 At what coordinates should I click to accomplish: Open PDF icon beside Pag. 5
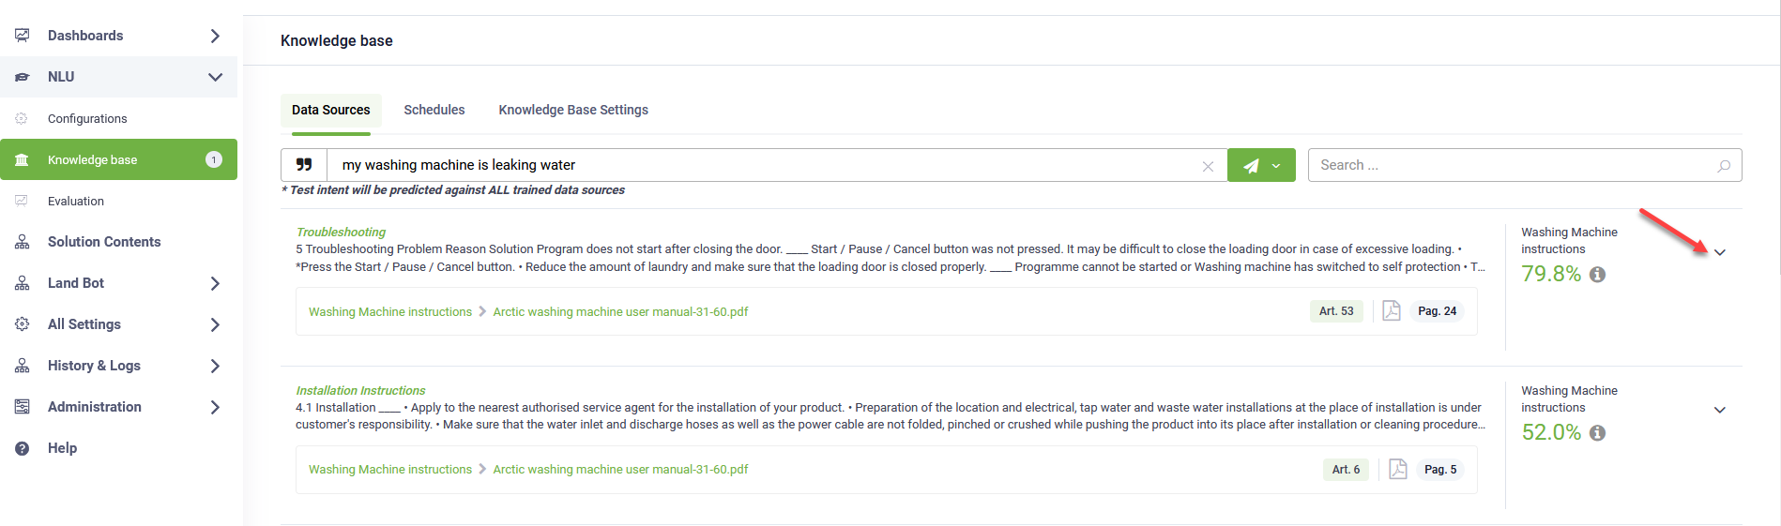(1398, 469)
